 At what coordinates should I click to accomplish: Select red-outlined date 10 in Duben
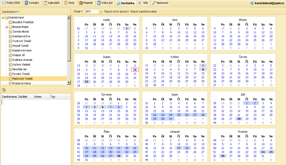click(x=135, y=70)
